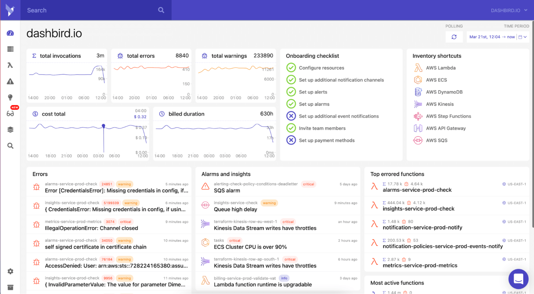Open alarms using the warning triangle sidebar icon
534x294 pixels.
[x=10, y=81]
